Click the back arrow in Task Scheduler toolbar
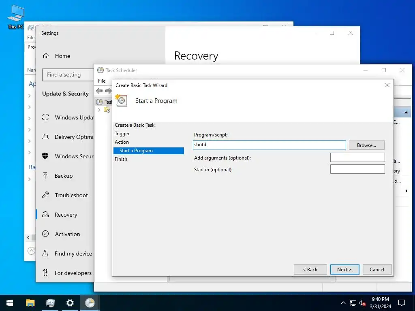Image resolution: width=415 pixels, height=311 pixels. tap(99, 91)
